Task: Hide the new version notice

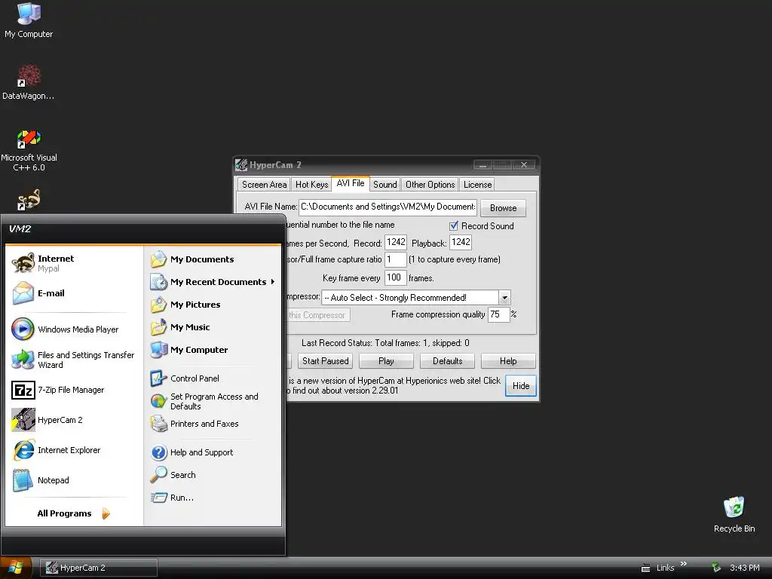Action: click(x=521, y=386)
